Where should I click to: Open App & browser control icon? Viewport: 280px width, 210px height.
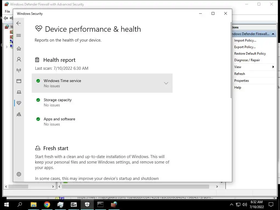pos(19,81)
